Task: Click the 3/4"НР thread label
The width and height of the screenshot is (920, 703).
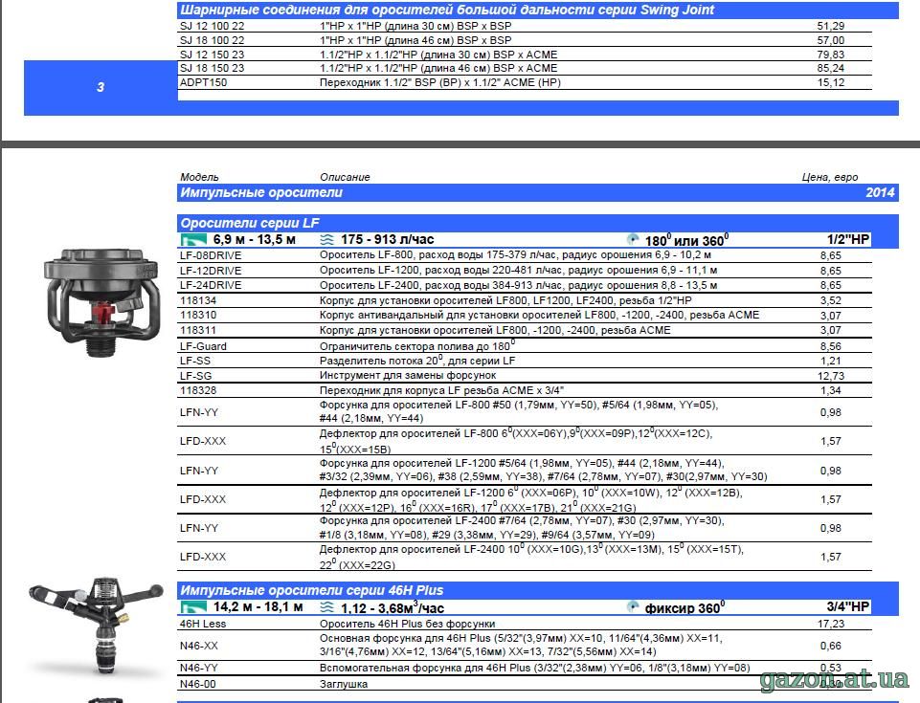Action: 848,606
